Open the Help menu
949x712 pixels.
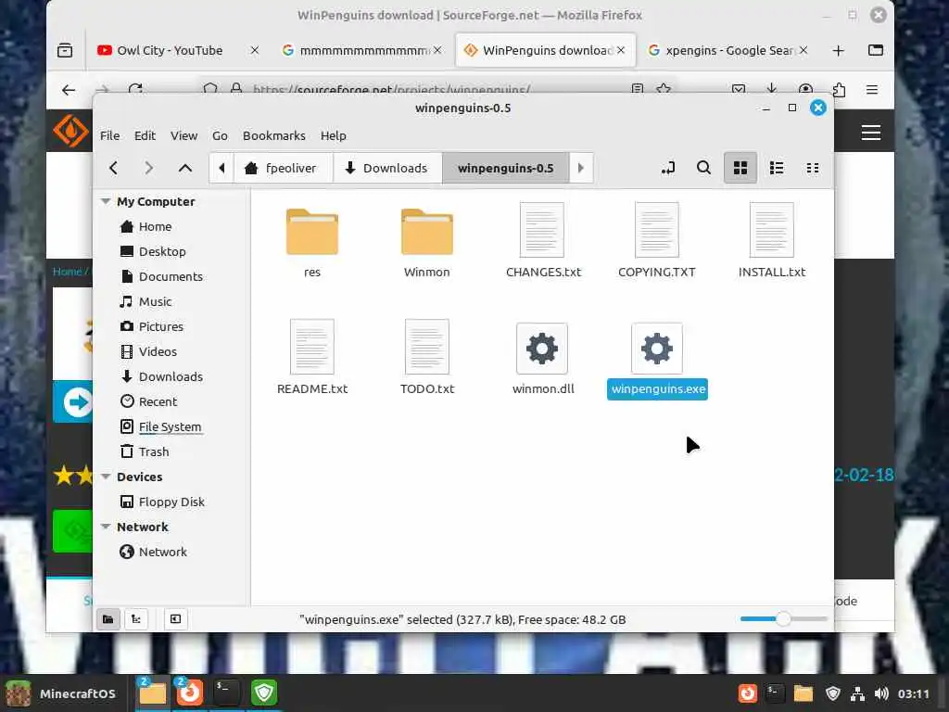334,135
